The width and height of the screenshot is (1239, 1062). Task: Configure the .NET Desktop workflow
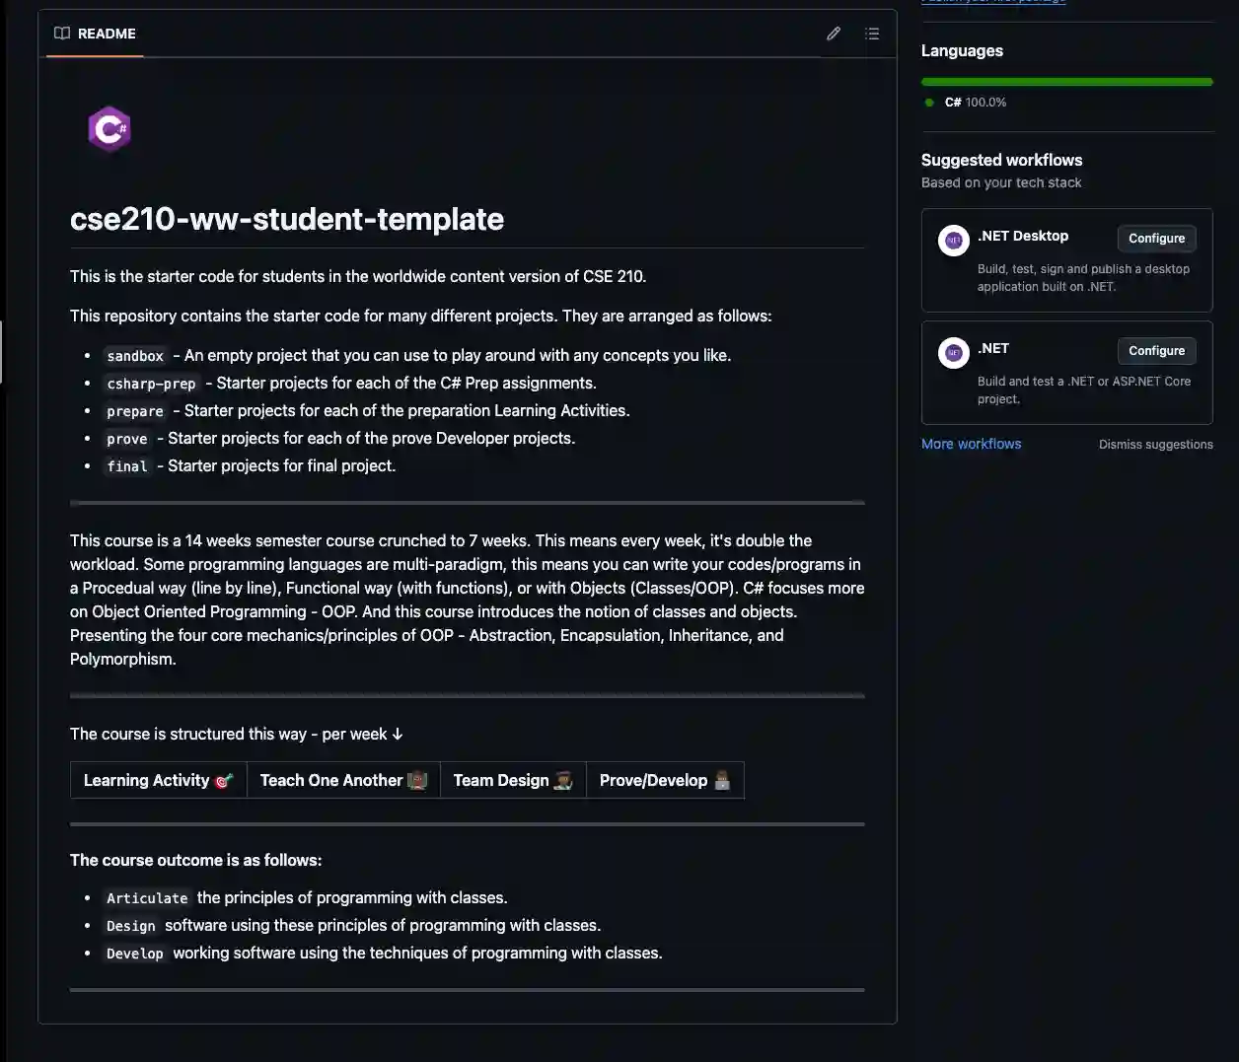[x=1155, y=238]
